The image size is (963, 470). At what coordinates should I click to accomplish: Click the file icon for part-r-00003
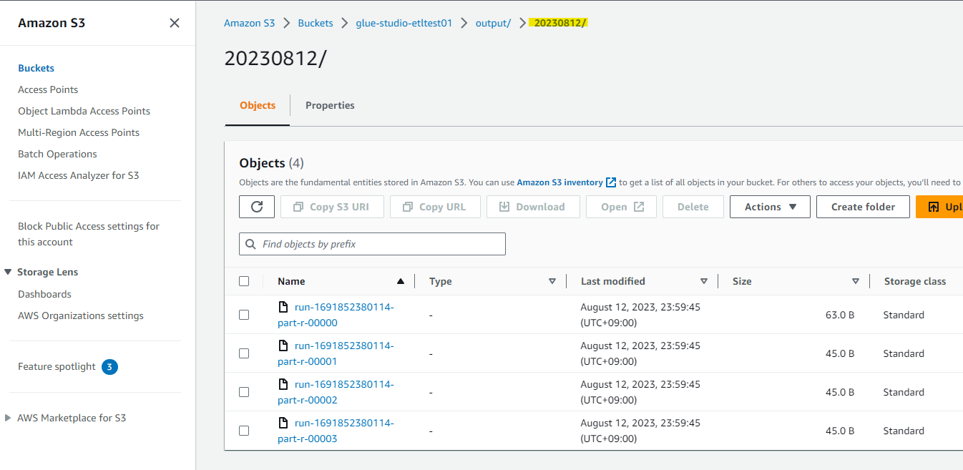(x=283, y=423)
